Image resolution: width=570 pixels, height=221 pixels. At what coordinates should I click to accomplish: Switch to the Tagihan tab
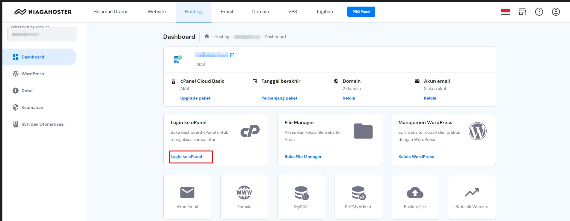[x=324, y=12]
